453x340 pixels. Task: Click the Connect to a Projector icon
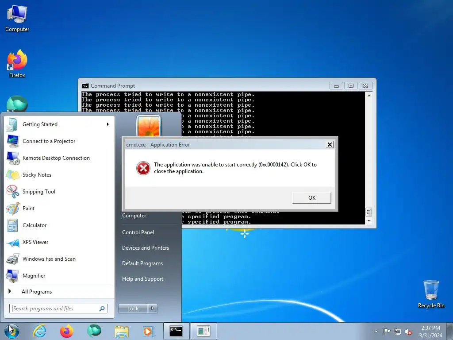point(13,141)
